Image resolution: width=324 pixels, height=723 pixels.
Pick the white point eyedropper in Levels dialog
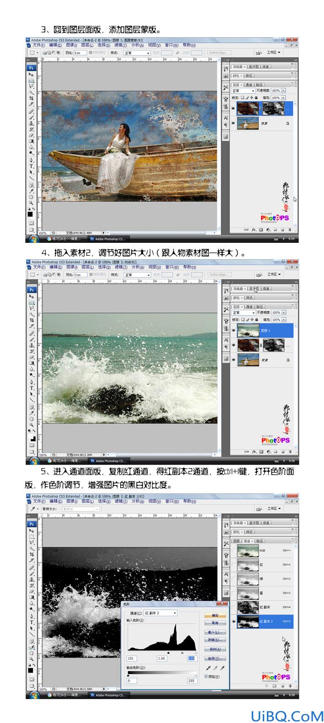(x=223, y=668)
